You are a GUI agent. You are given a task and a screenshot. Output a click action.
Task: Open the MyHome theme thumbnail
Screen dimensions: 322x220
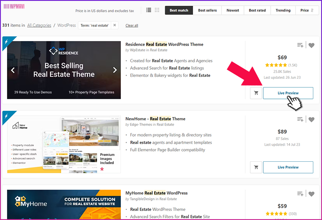coord(64,204)
